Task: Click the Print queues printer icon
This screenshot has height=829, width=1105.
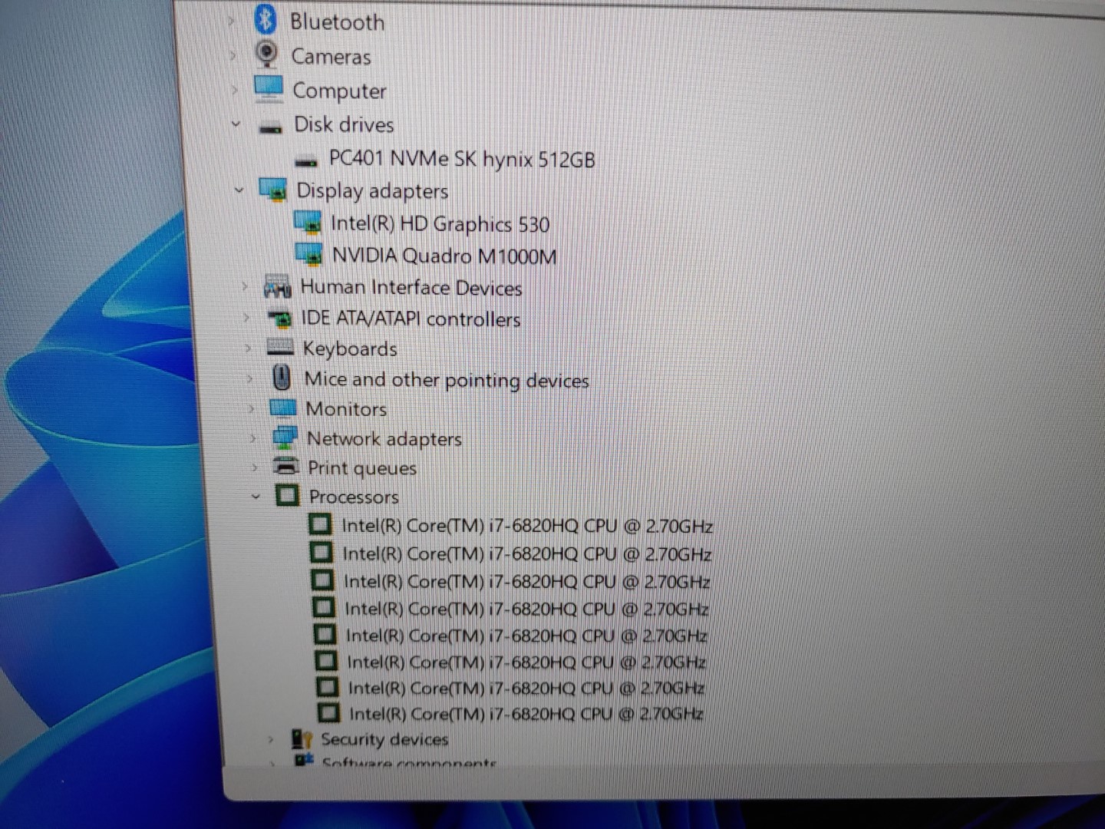Action: [286, 467]
